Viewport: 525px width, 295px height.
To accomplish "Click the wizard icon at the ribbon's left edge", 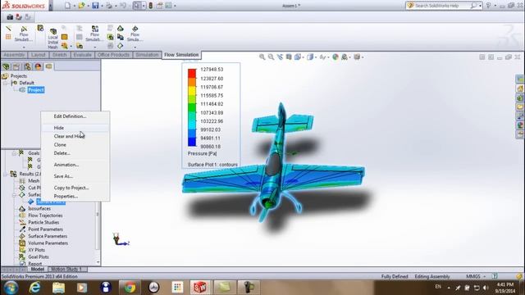I will (8, 29).
